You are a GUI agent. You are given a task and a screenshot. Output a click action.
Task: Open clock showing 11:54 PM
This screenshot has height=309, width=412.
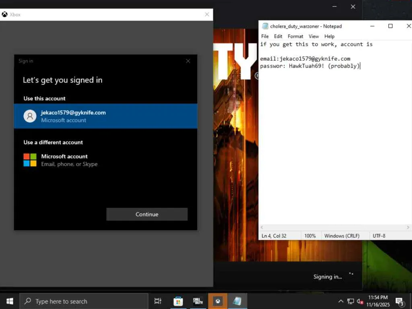coord(378,301)
